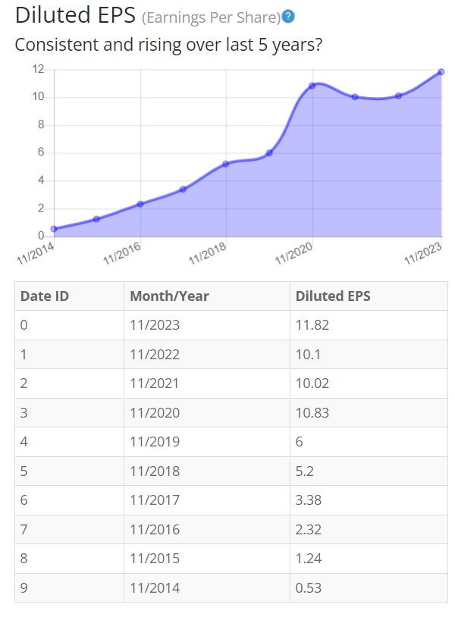Select the 5.2 EPS table cell
Viewport: 455px width, 620px height.
coord(369,471)
